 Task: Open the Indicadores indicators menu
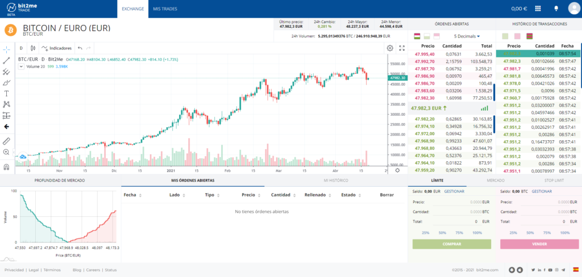56,48
